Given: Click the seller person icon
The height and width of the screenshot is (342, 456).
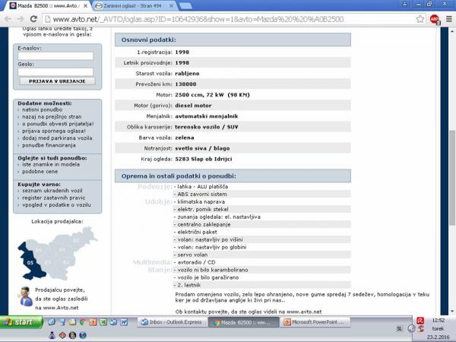Looking at the screenshot, I should (24, 296).
